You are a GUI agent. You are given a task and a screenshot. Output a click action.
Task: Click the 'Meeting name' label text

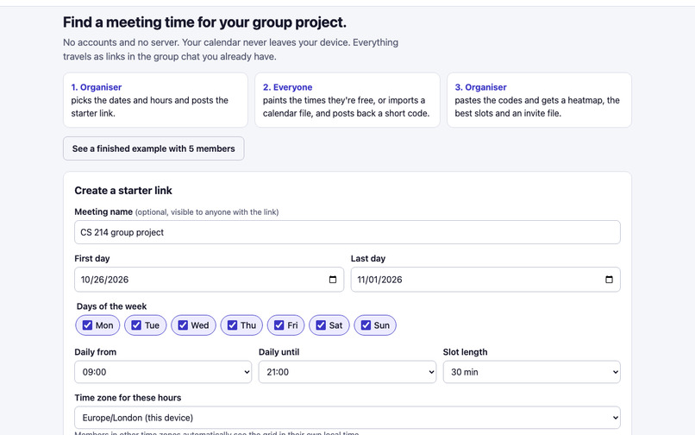point(103,211)
